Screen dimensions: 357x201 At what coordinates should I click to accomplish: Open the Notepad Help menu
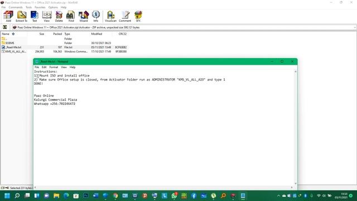tap(73, 67)
